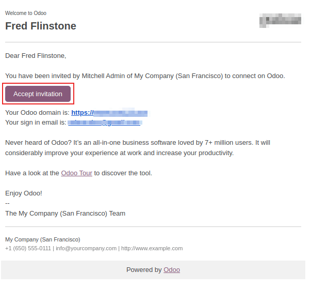
Task: Click the Mitchell Admin invitation sentence
Action: pos(145,76)
